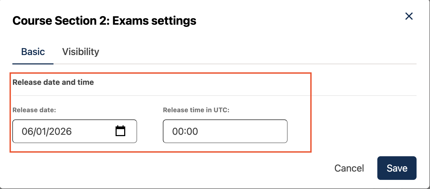Click hours portion of release time
The image size is (430, 189).
click(x=178, y=132)
